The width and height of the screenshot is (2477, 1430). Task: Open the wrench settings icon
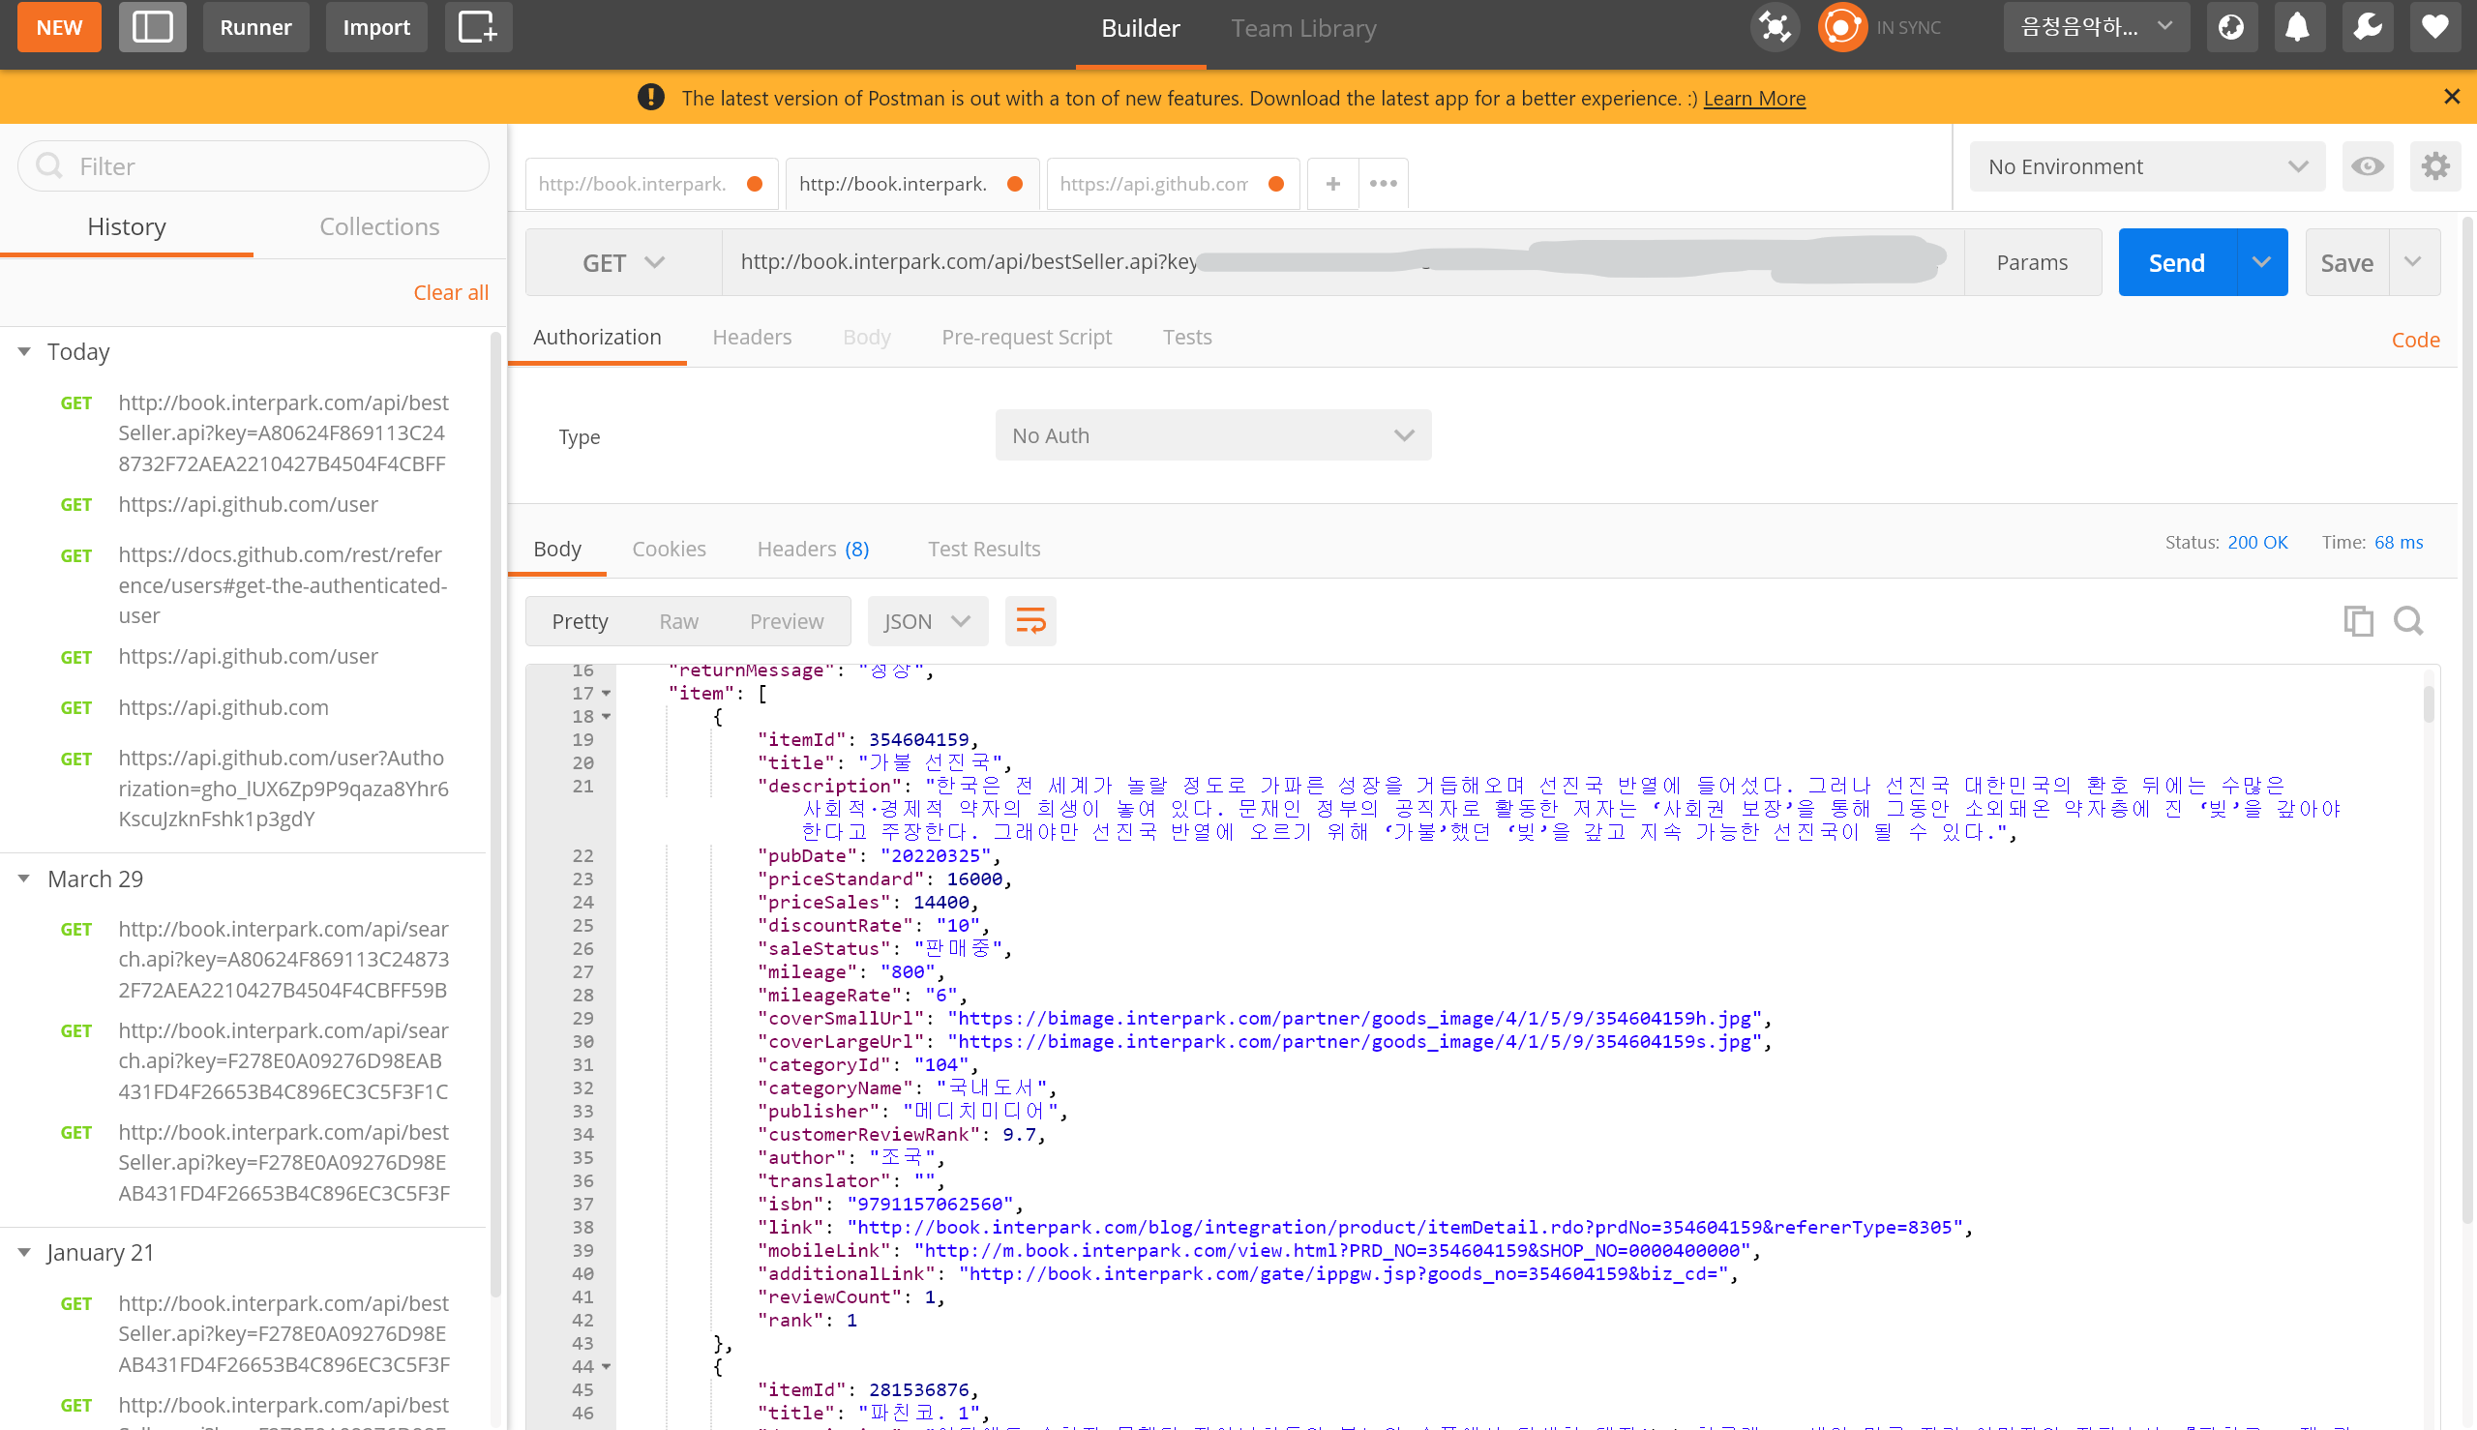pyautogui.click(x=2367, y=26)
